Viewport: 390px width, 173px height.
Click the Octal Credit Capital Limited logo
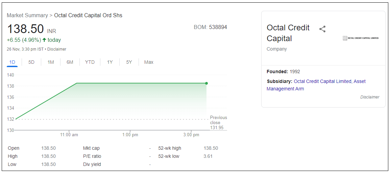pos(361,38)
